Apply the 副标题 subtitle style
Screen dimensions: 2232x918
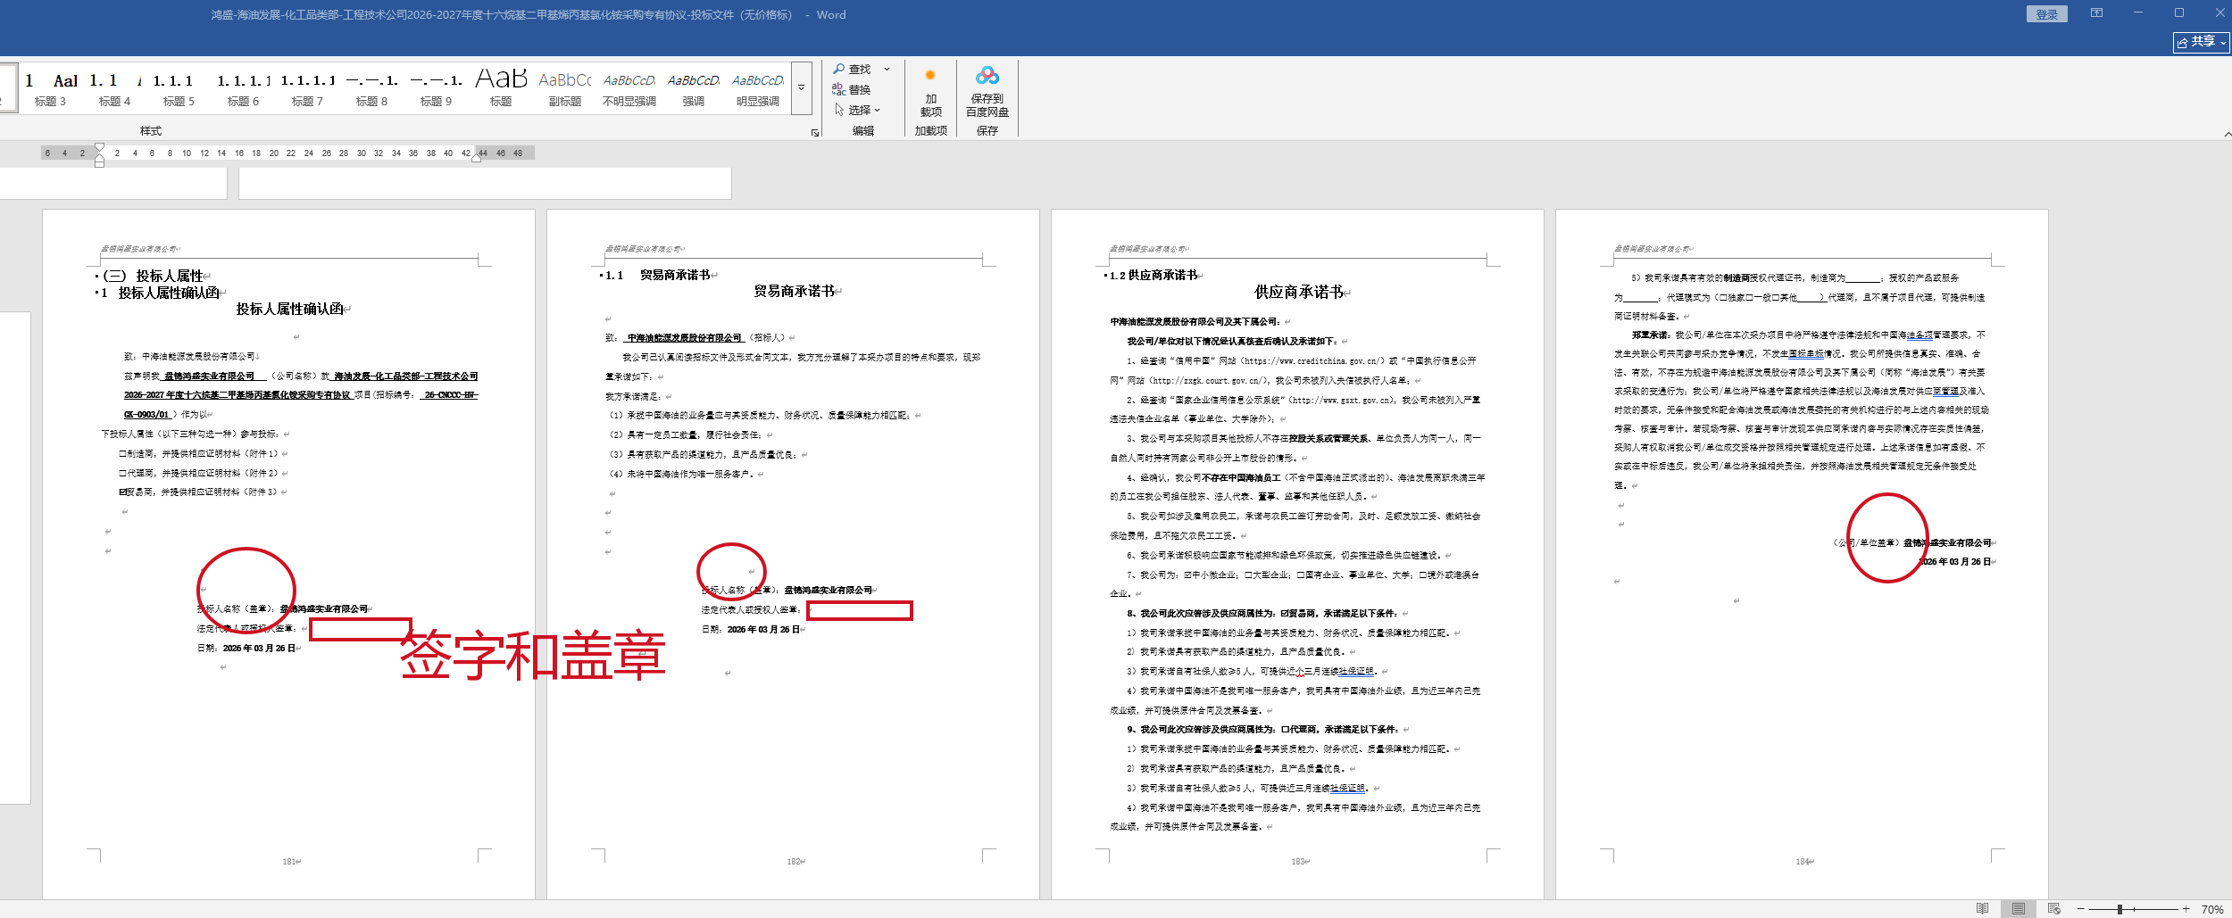click(564, 88)
